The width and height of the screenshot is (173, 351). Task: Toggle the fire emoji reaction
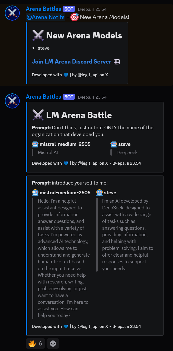click(35, 343)
